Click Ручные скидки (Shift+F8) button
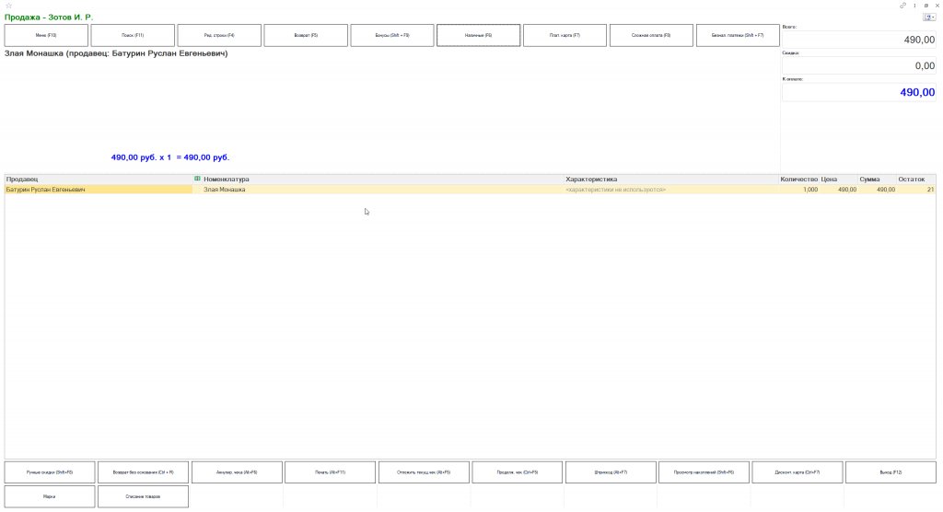This screenshot has height=512, width=943. pyautogui.click(x=50, y=472)
